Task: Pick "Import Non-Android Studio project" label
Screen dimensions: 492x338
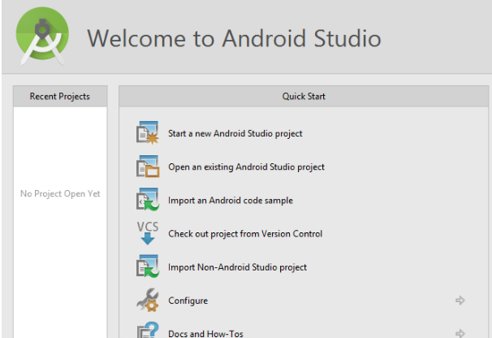Action: 237,267
